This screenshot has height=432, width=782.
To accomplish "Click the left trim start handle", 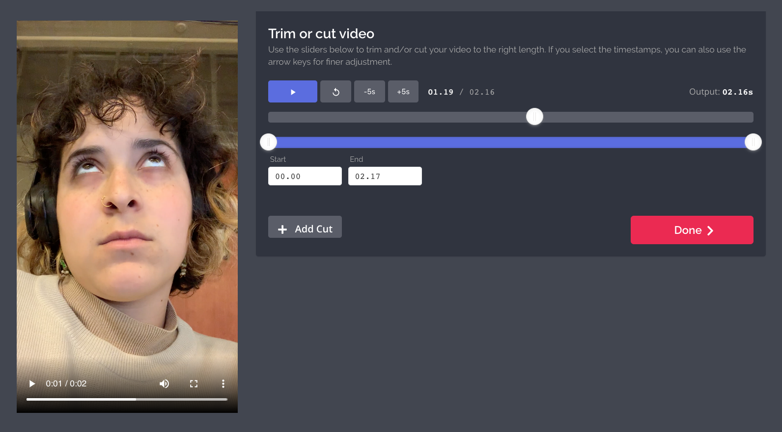I will pos(269,142).
